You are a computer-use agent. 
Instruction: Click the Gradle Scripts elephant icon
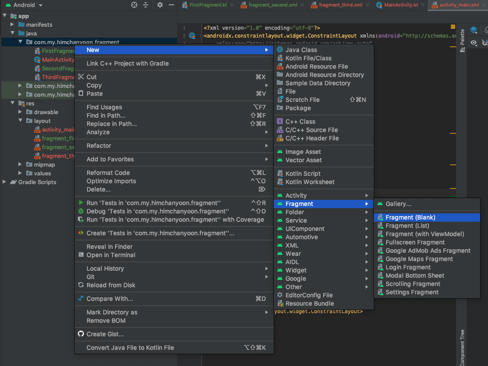point(14,182)
